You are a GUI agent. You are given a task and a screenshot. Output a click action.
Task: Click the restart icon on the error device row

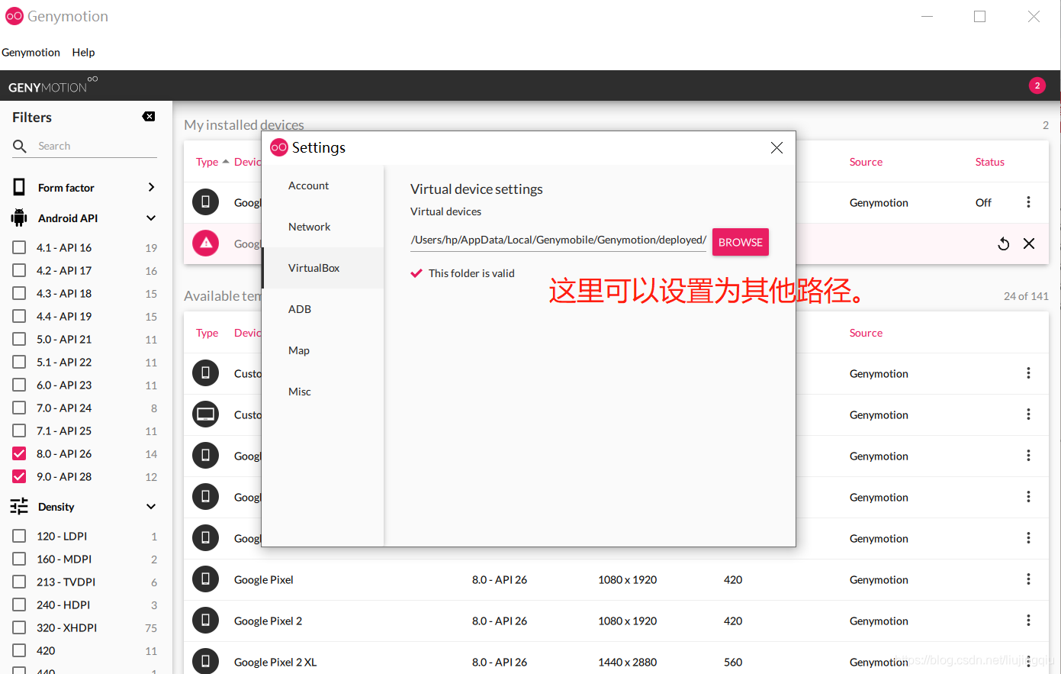(x=1004, y=243)
